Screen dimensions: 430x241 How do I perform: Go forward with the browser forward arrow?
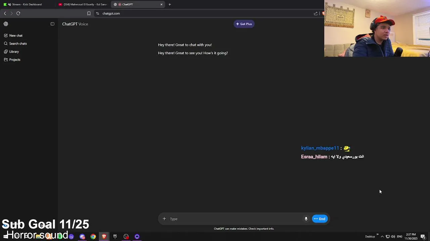(11, 13)
